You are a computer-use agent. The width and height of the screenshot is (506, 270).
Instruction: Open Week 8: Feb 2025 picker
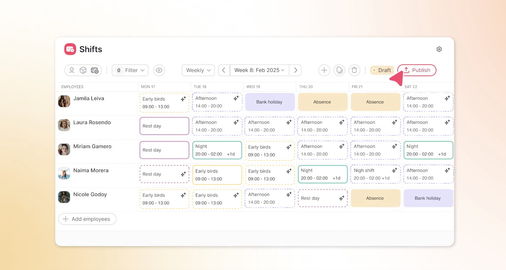point(259,70)
